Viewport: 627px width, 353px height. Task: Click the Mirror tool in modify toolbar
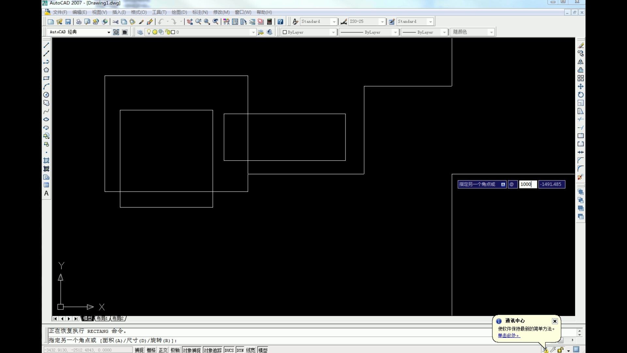[x=581, y=62]
